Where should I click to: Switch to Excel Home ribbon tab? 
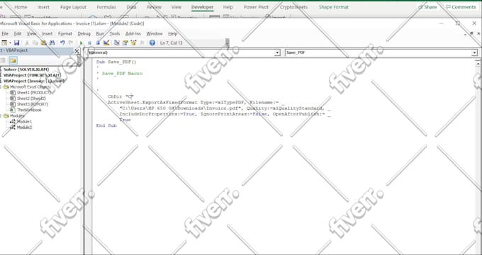(21, 7)
